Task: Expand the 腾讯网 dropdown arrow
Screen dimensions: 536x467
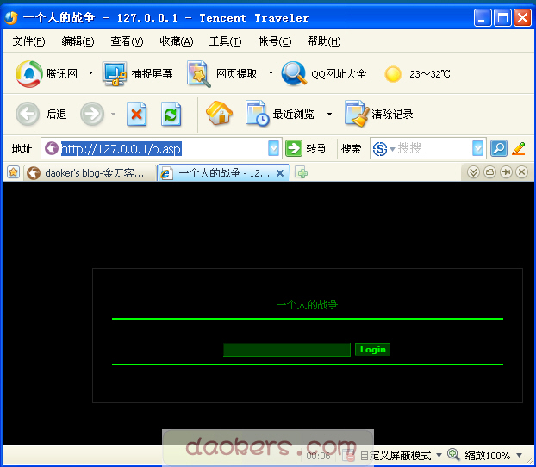Action: point(90,73)
